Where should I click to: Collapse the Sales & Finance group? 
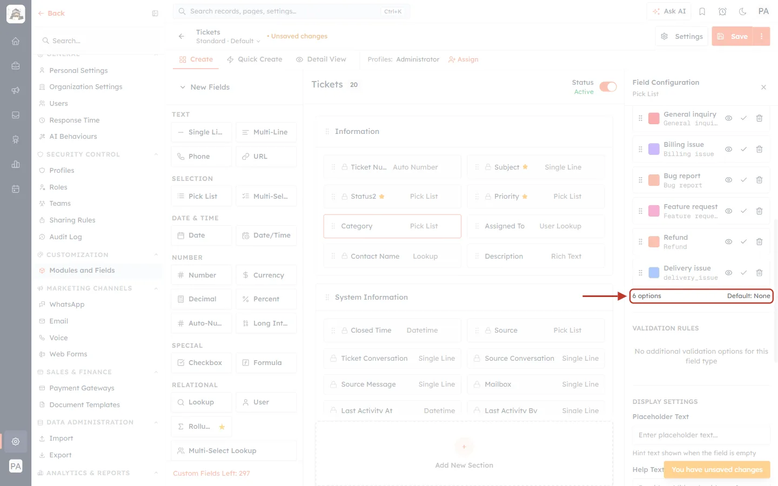[x=156, y=372]
